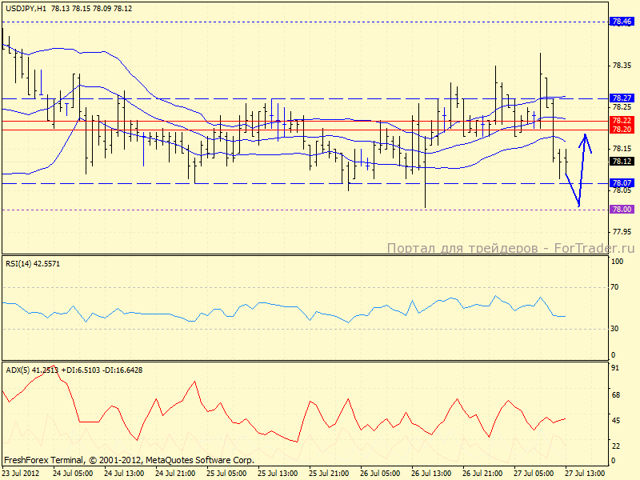
Task: Click the 27 Jul 13:00 time label
Action: [x=585, y=474]
